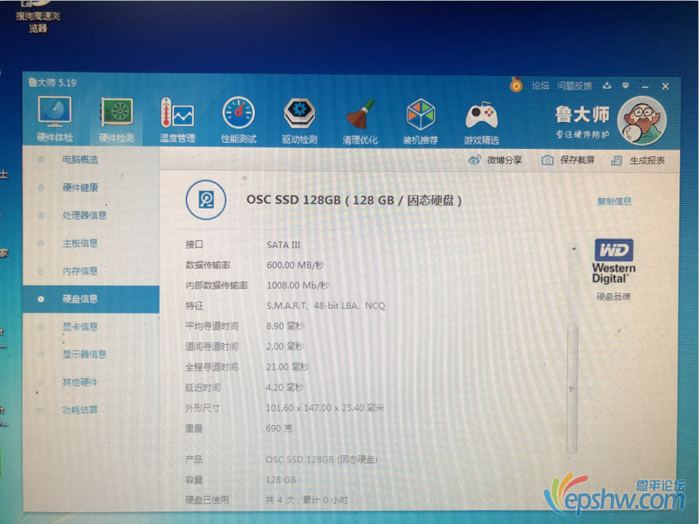The image size is (699, 524).
Task: Click the hard disk icon beside OSC SSD title
Action: click(x=206, y=200)
